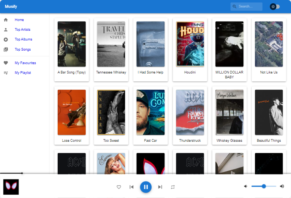This screenshot has height=198, width=291.
Task: Click the Top Songs library icon
Action: click(x=6, y=49)
